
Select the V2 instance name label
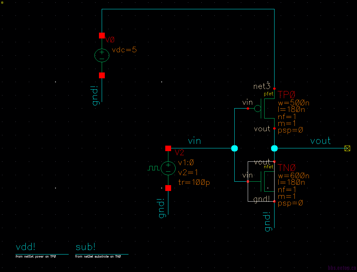pyautogui.click(x=179, y=152)
